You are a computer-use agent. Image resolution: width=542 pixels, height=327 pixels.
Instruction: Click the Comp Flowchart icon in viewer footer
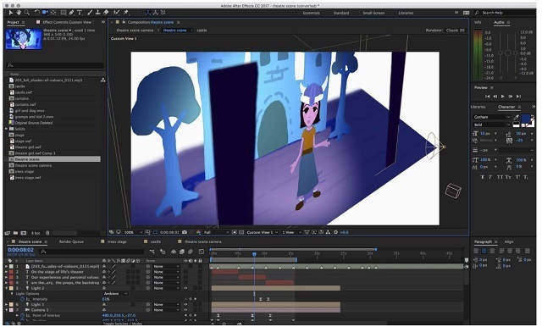point(328,232)
